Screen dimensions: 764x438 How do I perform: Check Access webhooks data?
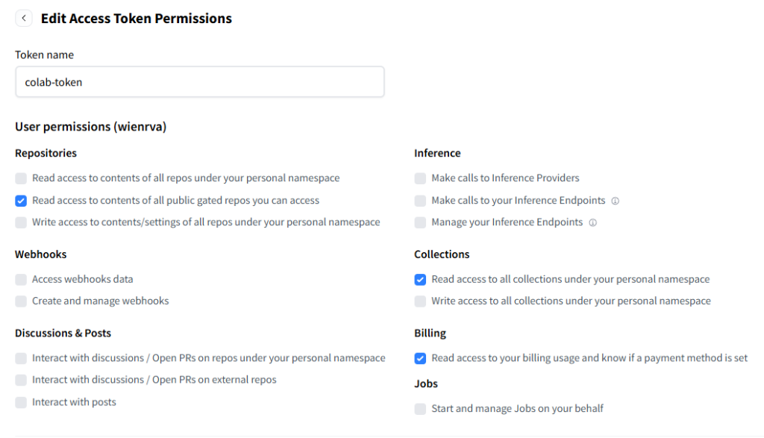tap(21, 279)
